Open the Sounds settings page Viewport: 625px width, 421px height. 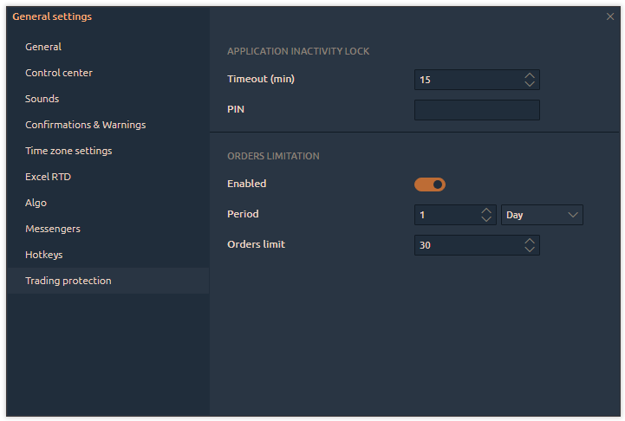point(42,99)
